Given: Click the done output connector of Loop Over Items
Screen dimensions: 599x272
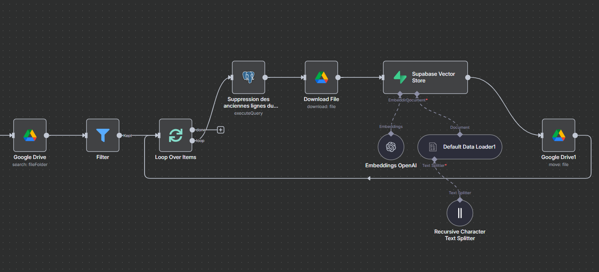Looking at the screenshot, I should 192,130.
